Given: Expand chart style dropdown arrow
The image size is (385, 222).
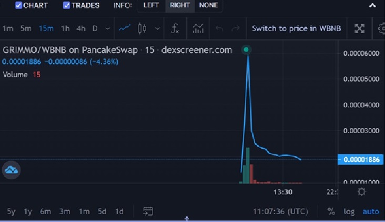Looking at the screenshot, I should tap(158, 28).
